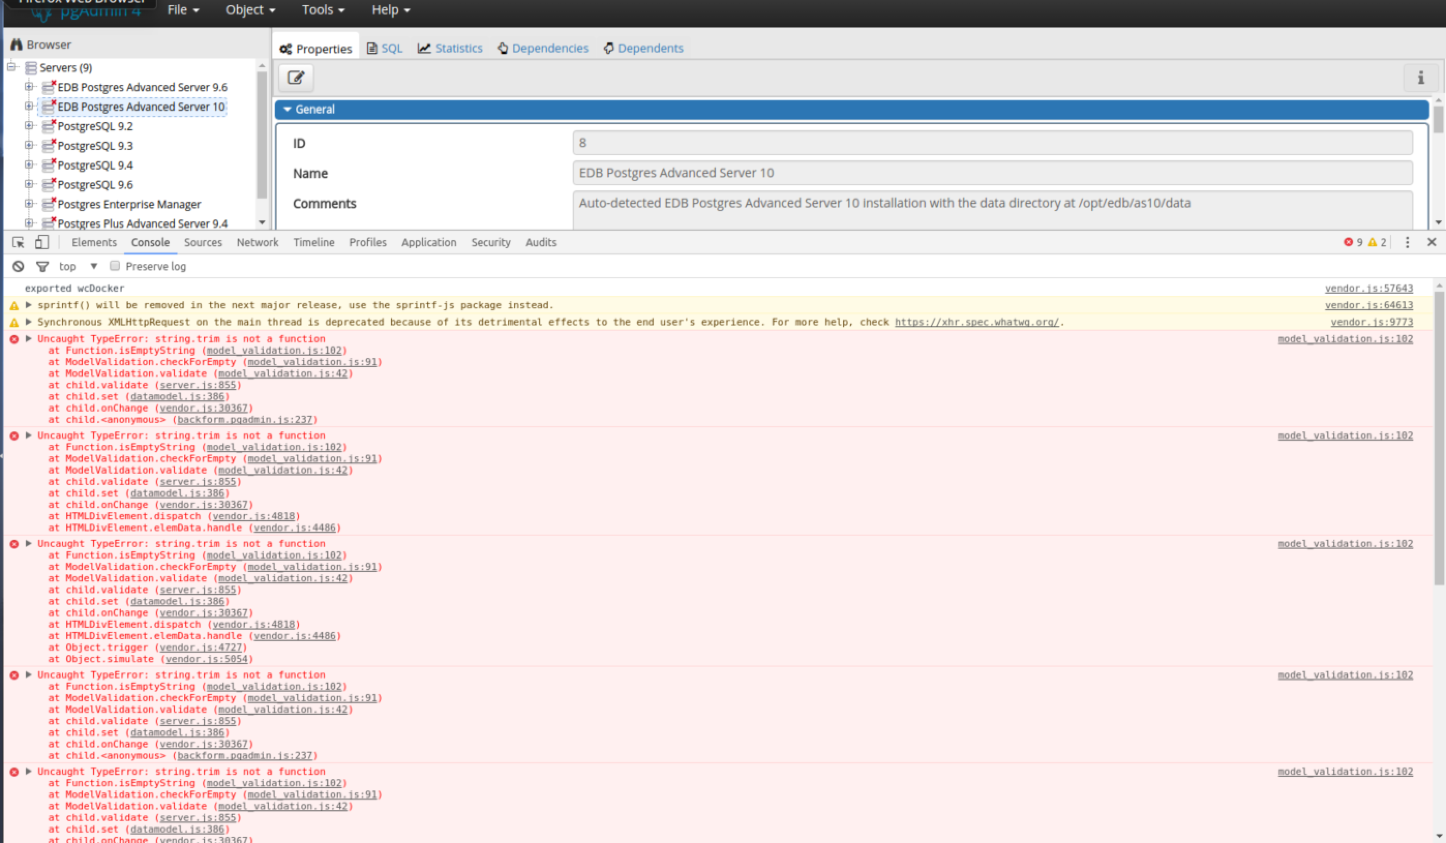Open the xhr.spec.whatwg.org link

[976, 322]
